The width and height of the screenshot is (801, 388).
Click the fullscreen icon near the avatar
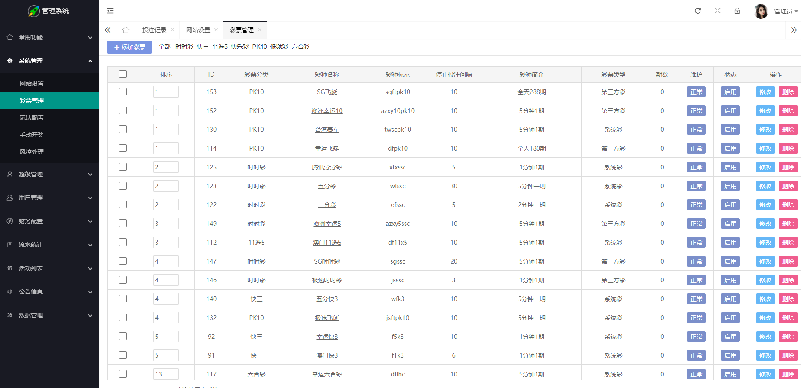click(718, 11)
